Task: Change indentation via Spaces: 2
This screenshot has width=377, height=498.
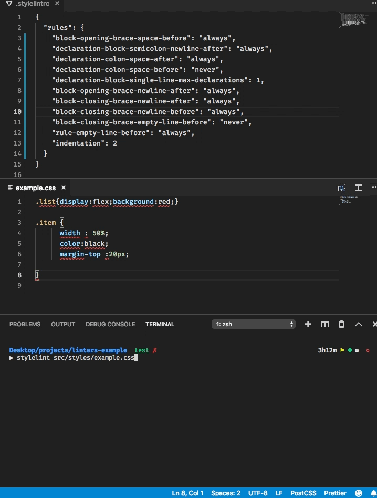Action: [226, 493]
